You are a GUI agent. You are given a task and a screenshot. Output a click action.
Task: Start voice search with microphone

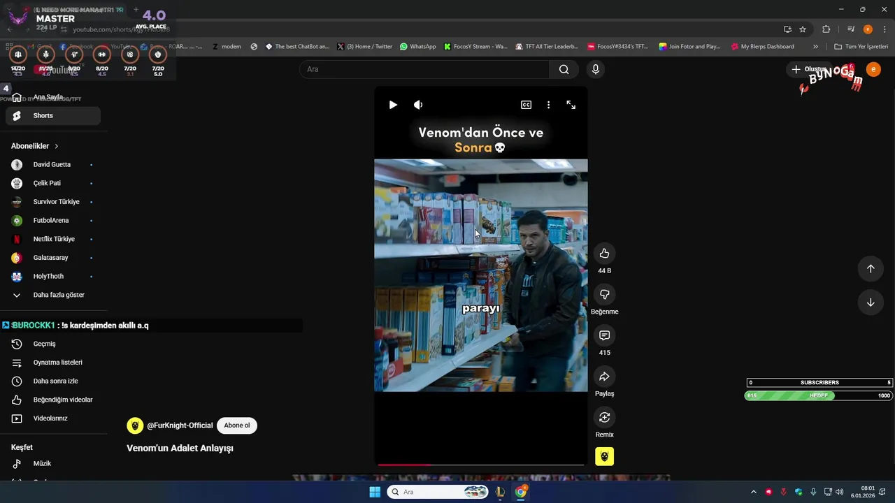(596, 69)
